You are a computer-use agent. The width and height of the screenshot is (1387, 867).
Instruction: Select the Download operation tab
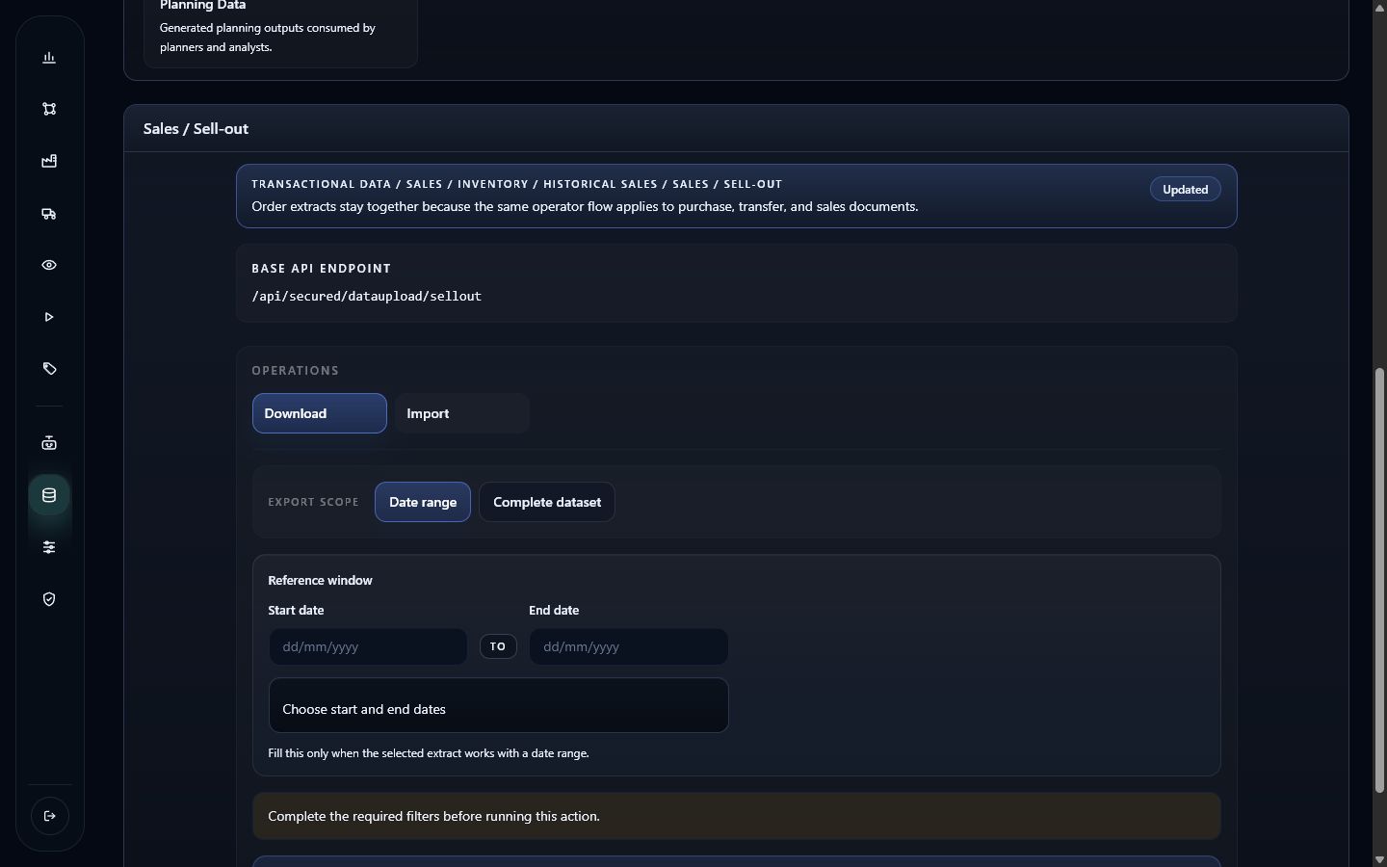coord(320,413)
